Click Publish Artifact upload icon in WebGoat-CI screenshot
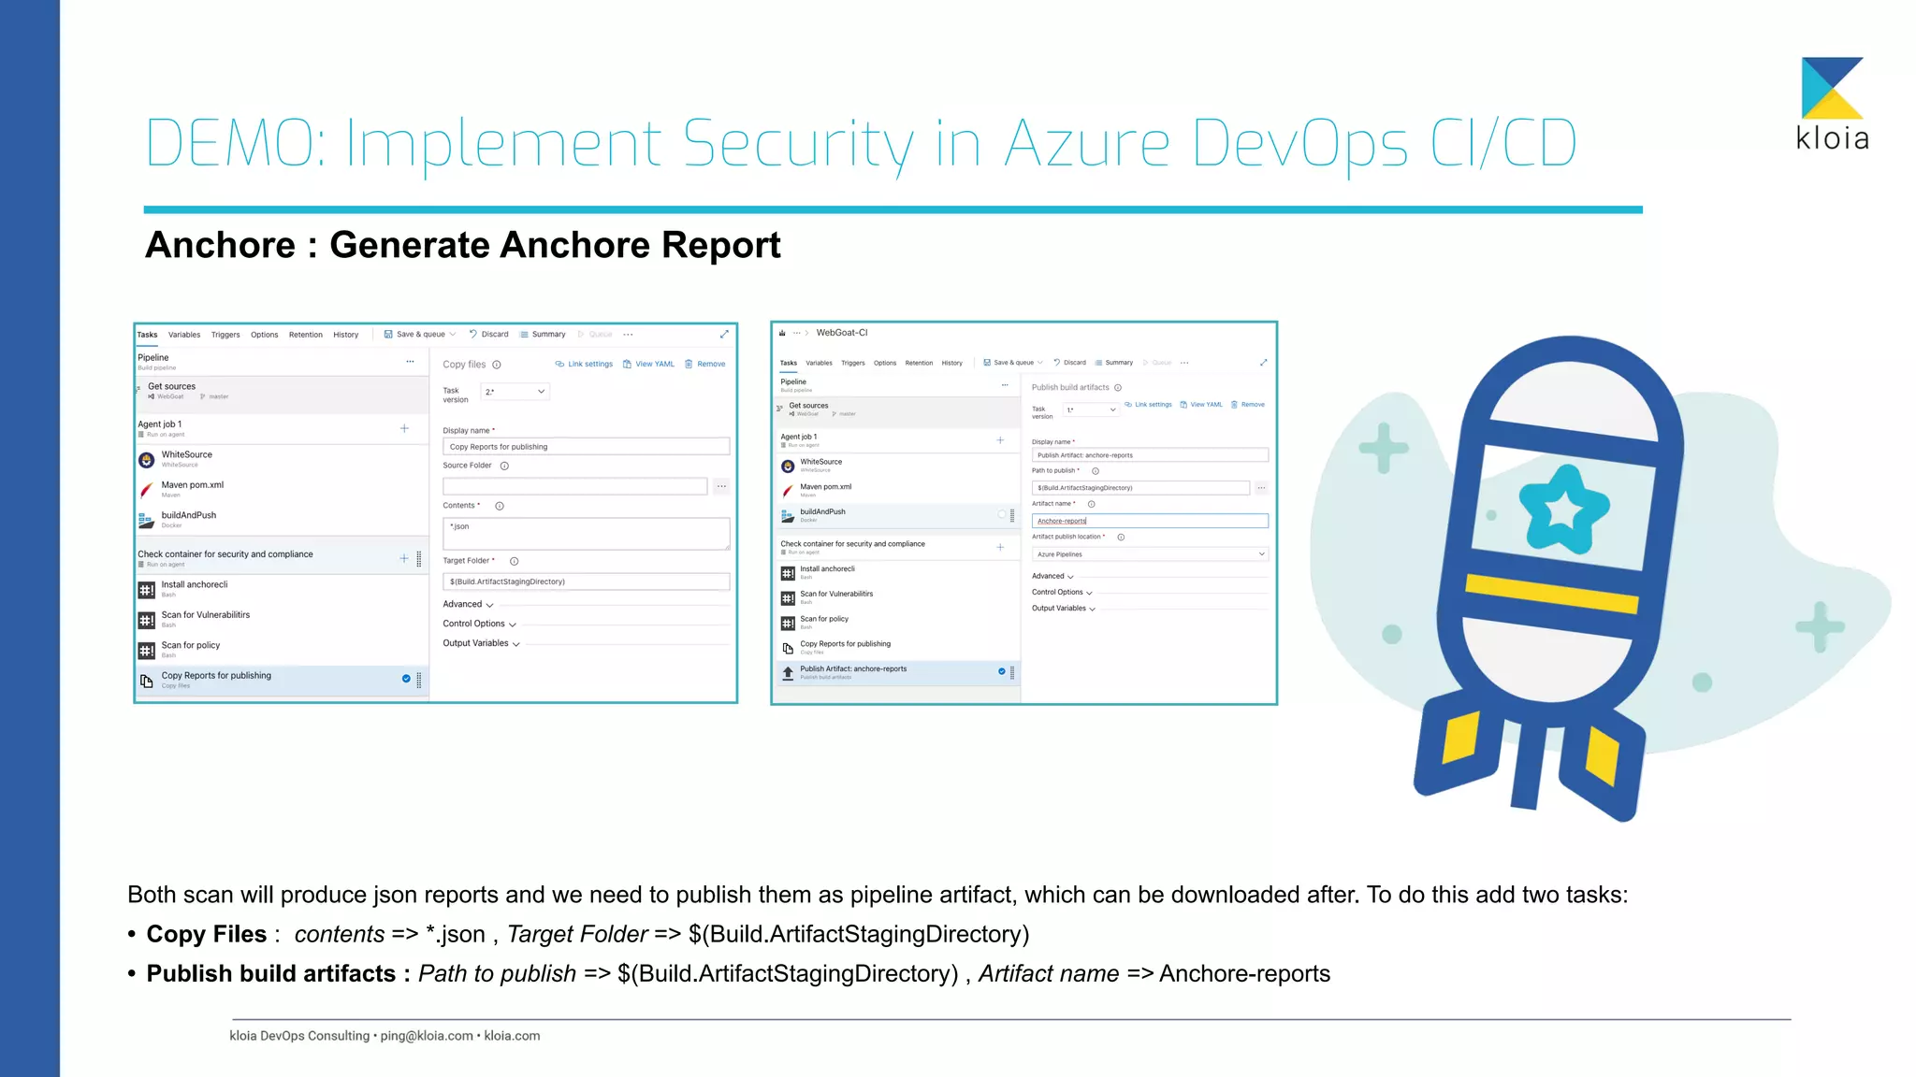The height and width of the screenshot is (1077, 1916). (x=788, y=673)
